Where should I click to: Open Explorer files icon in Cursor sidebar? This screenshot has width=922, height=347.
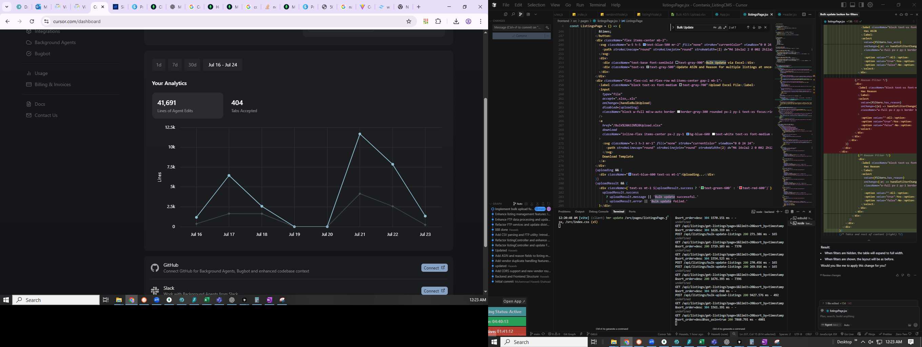[x=506, y=15]
